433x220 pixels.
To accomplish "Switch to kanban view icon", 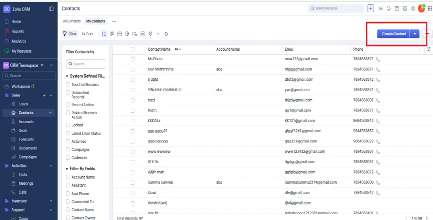I will 112,34.
